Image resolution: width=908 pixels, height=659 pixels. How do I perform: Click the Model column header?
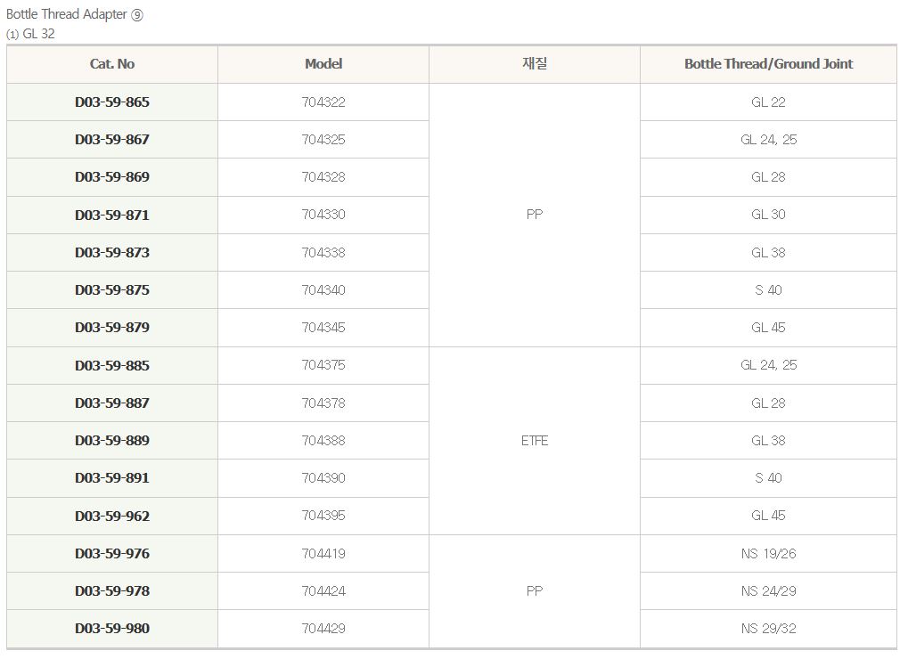pyautogui.click(x=323, y=64)
